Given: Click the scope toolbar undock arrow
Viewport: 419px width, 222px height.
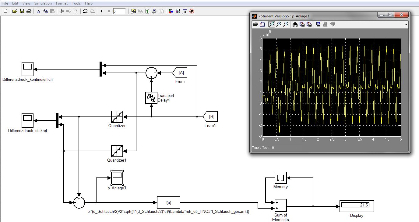Looking at the screenshot, I should click(x=406, y=25).
